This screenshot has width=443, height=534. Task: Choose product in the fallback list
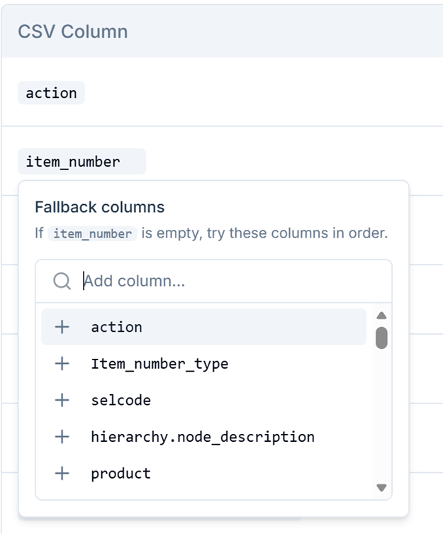coord(203,474)
